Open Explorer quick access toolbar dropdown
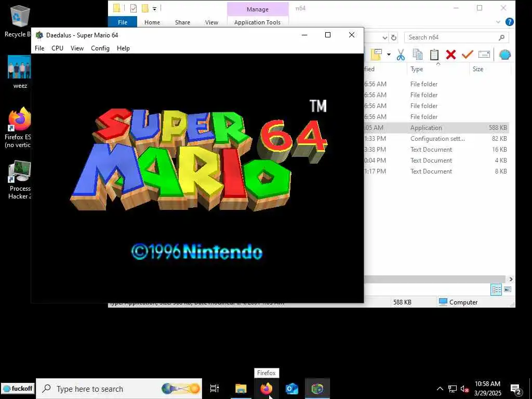 [154, 8]
